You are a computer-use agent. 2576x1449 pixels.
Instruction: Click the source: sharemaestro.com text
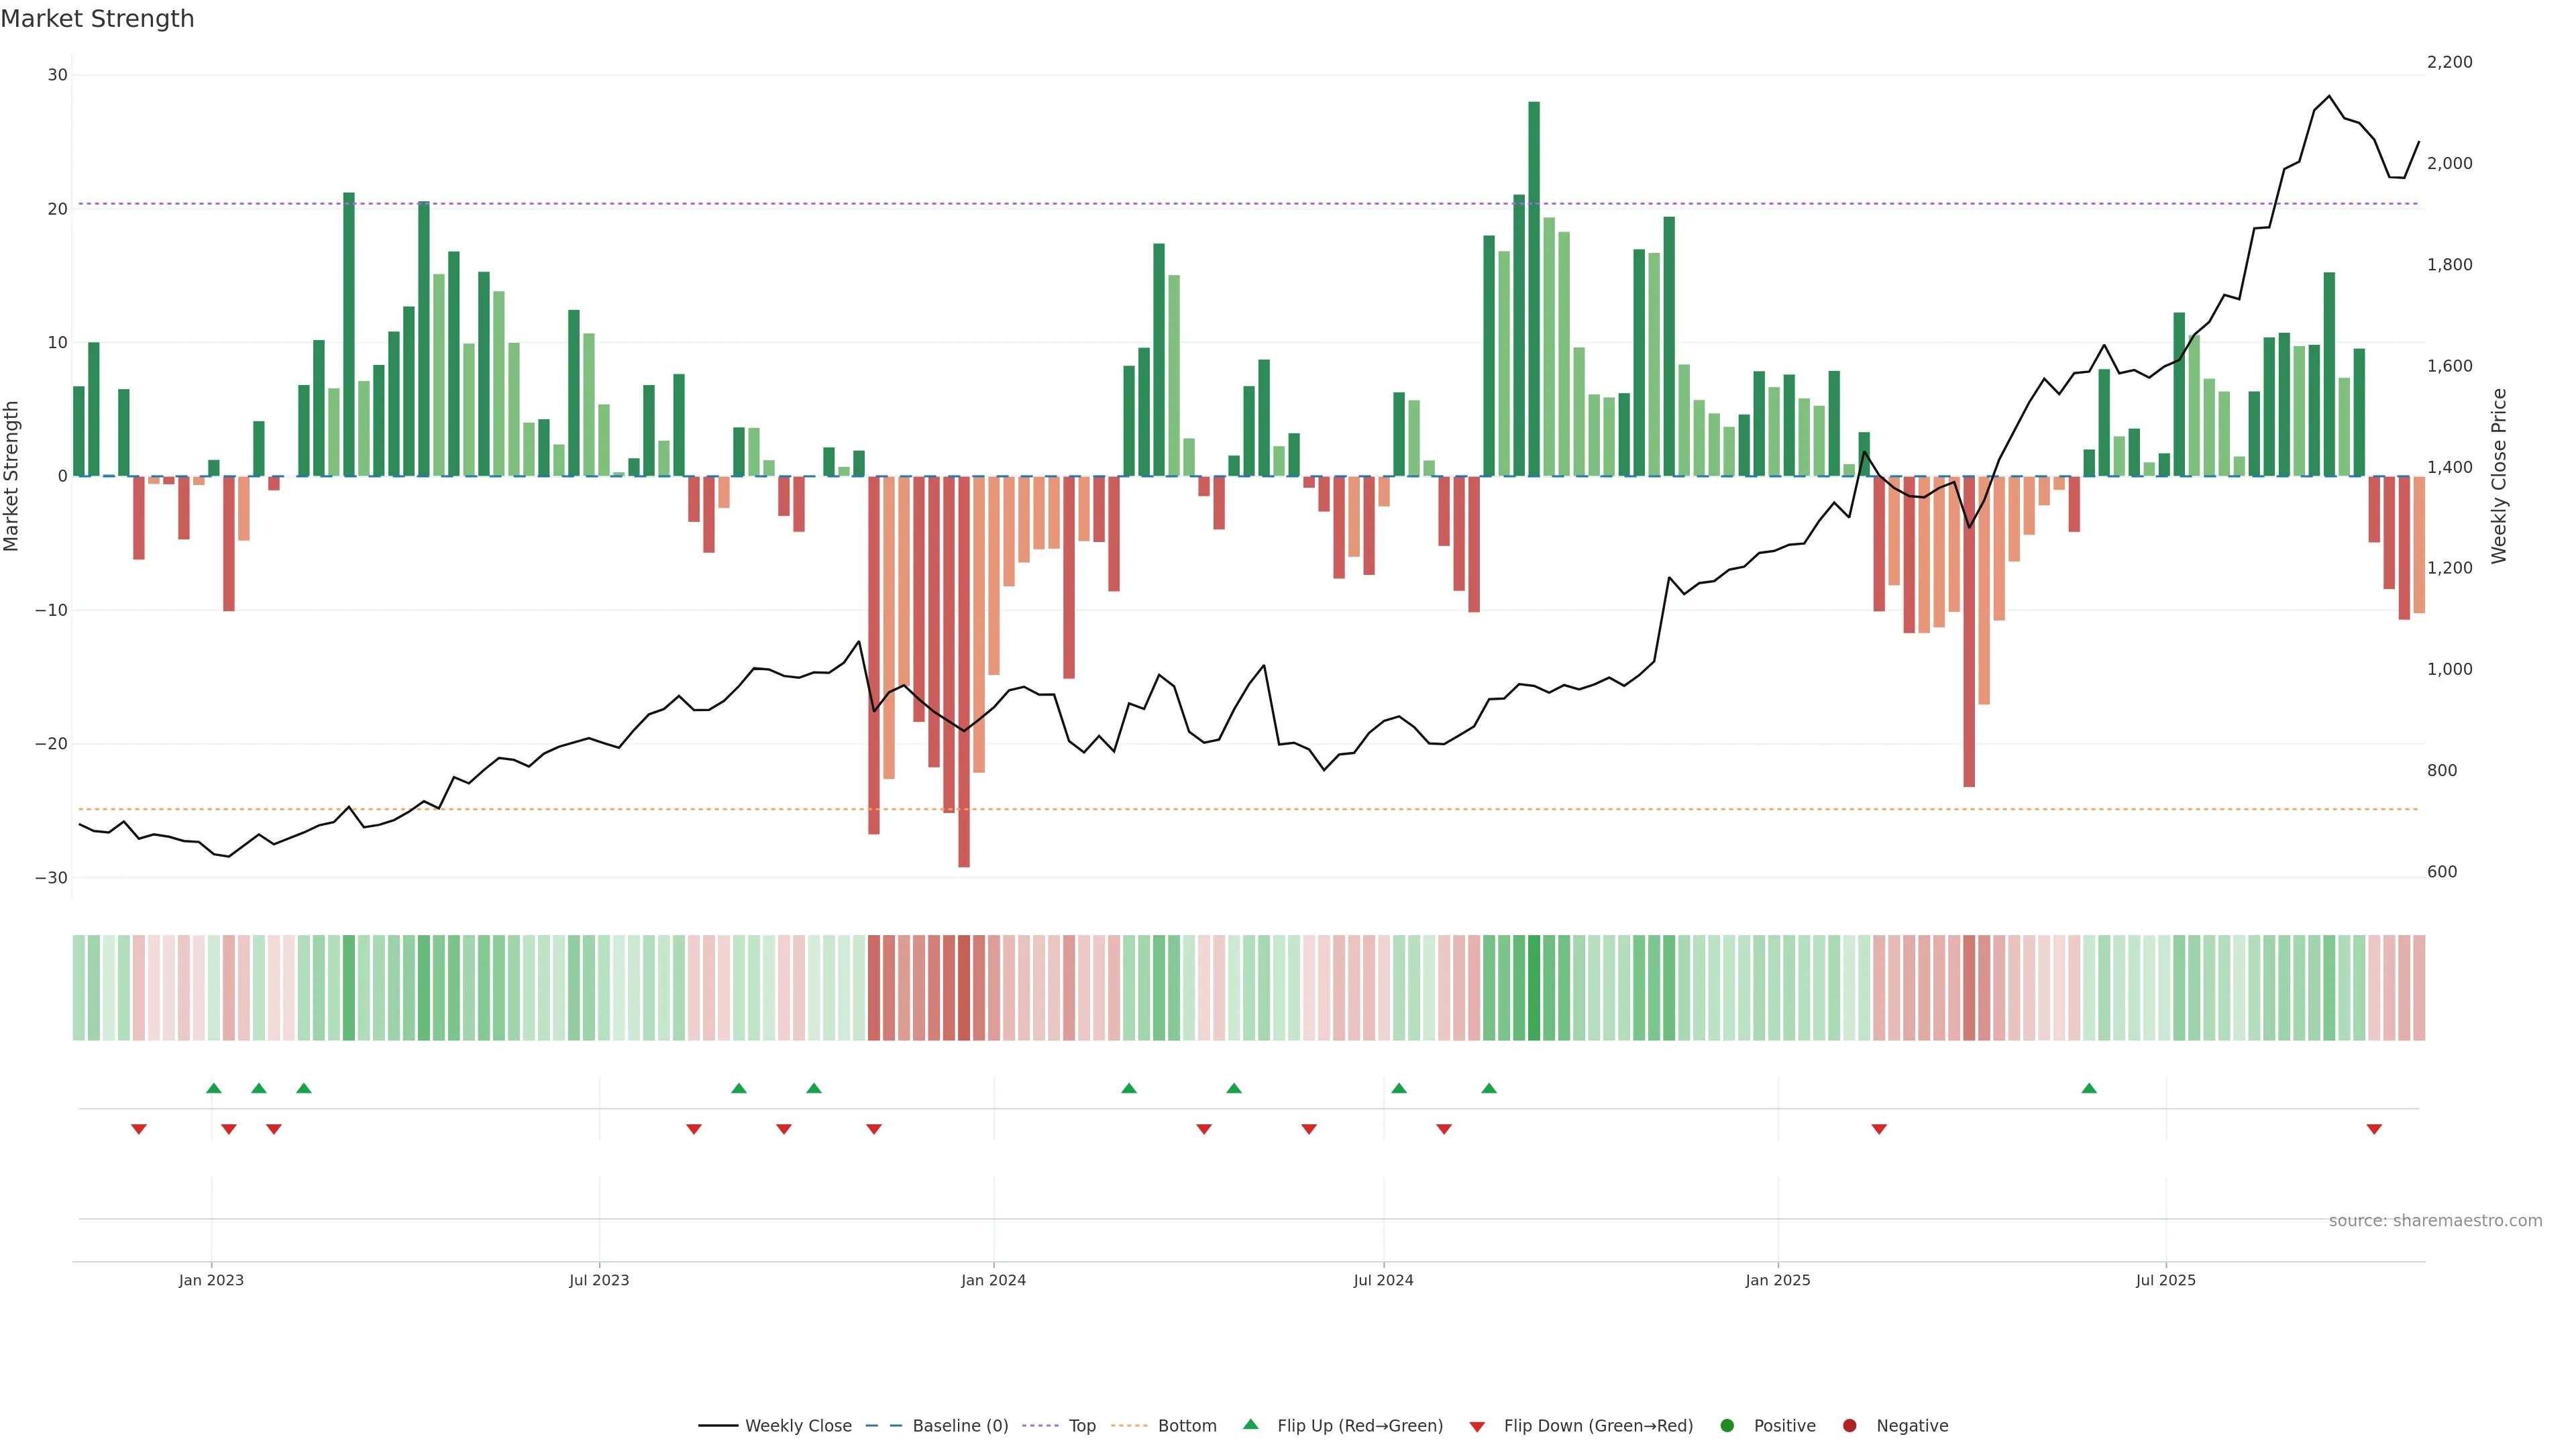coord(2435,1221)
